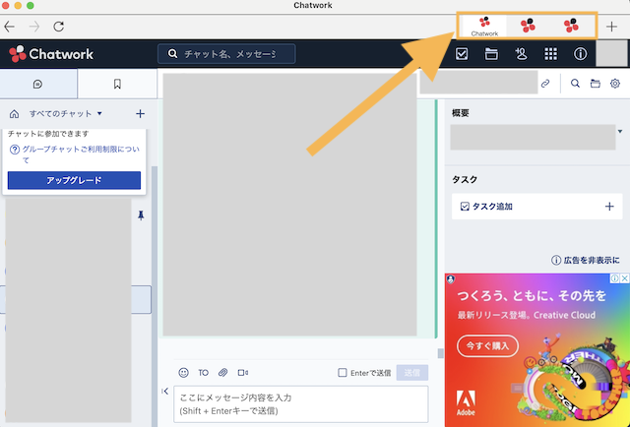The image size is (630, 427).
Task: Create new chat with sidebar plus icon
Action: pos(140,114)
